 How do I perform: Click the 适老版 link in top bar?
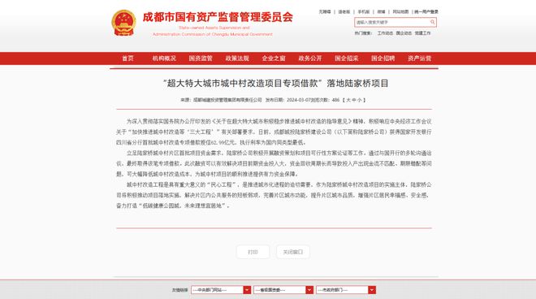point(344,11)
